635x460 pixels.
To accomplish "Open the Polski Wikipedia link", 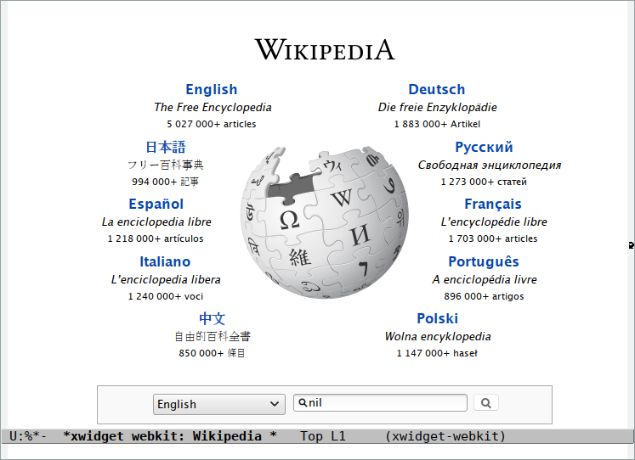I will [x=438, y=318].
